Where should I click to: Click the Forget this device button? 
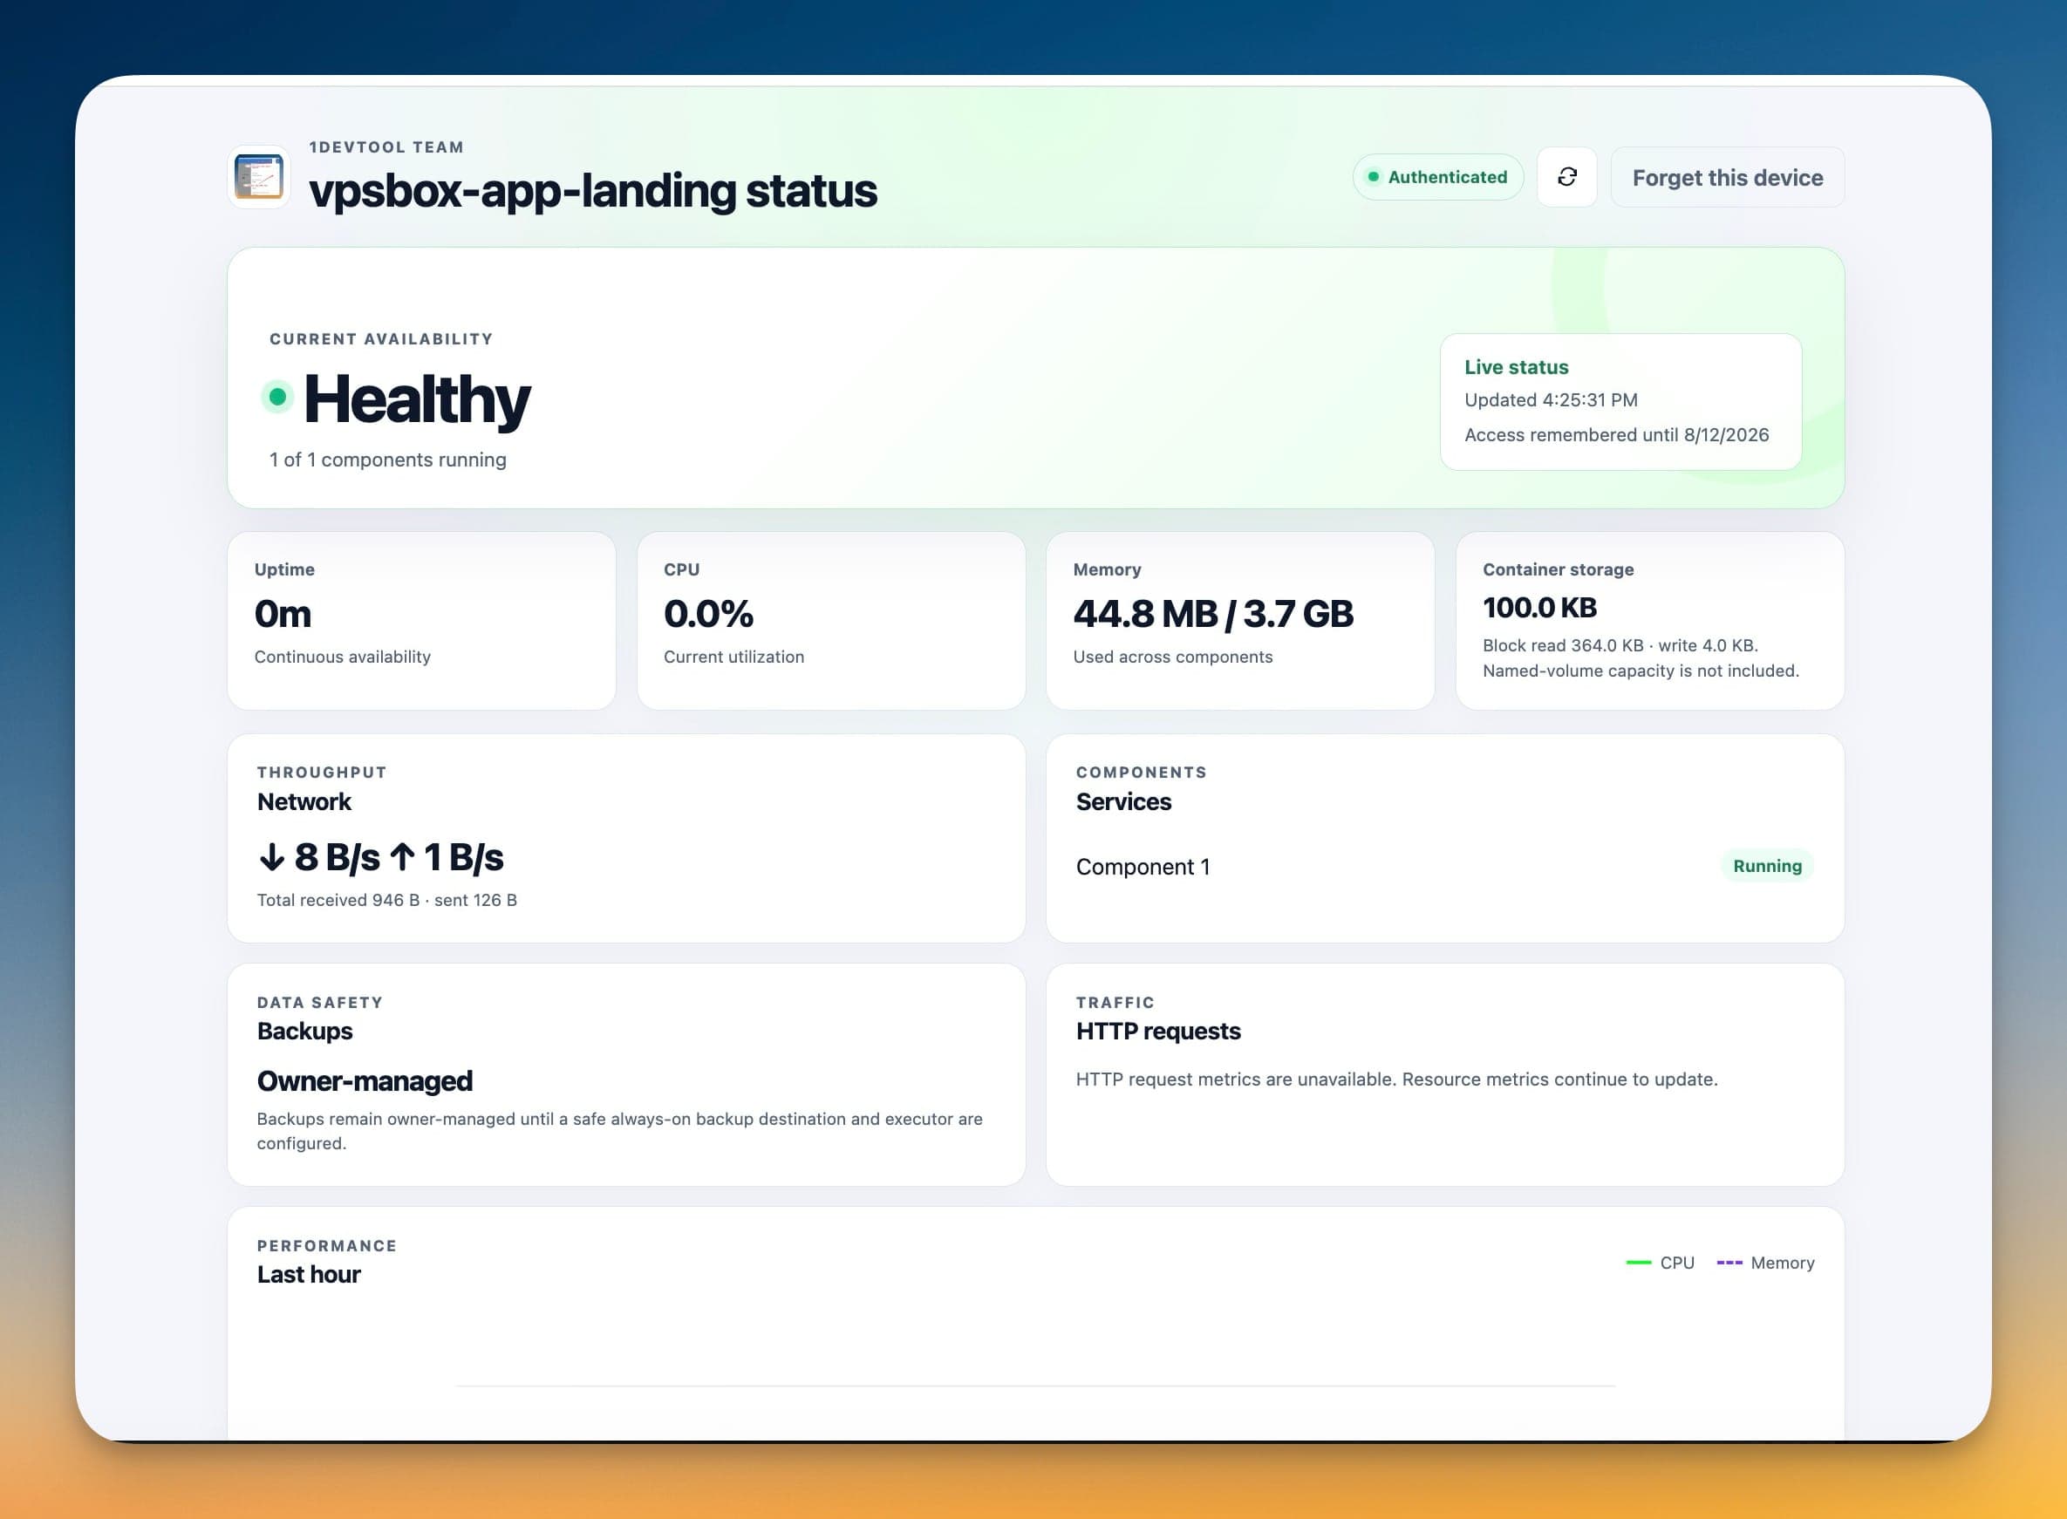(x=1728, y=176)
